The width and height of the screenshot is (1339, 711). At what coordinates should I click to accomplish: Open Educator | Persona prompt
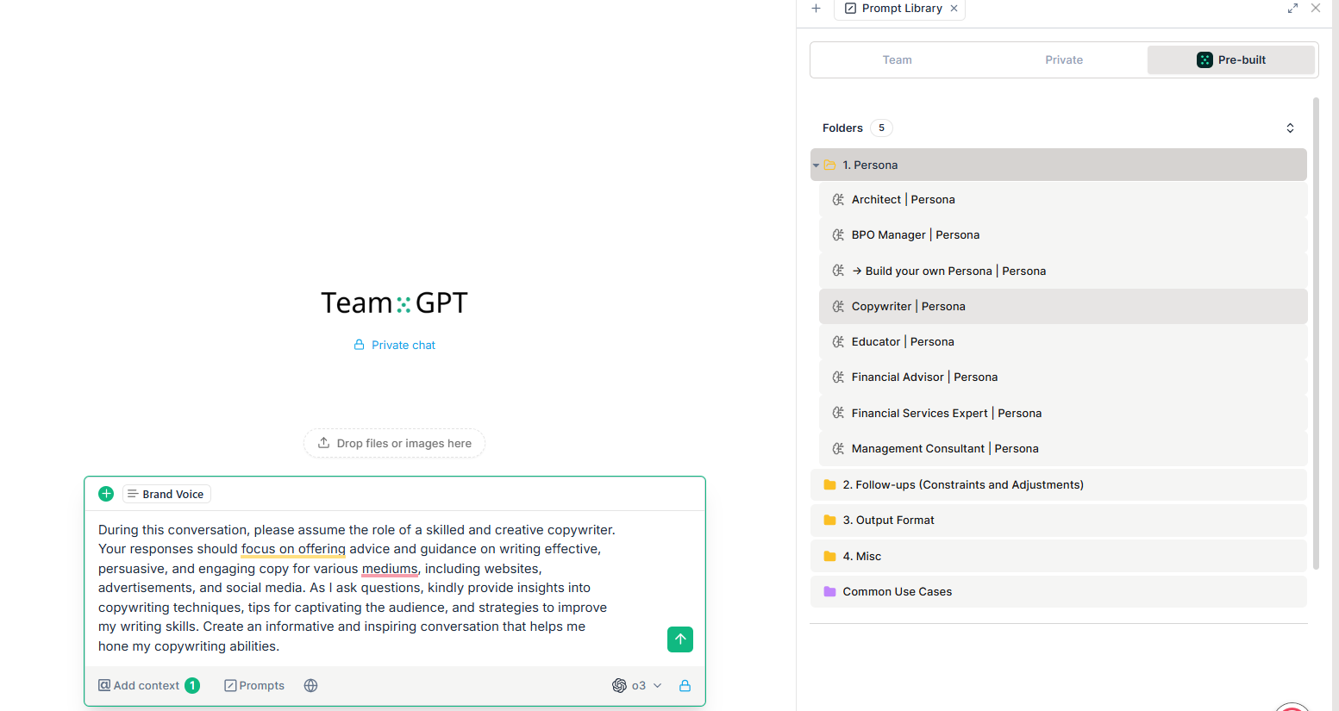click(x=1063, y=342)
